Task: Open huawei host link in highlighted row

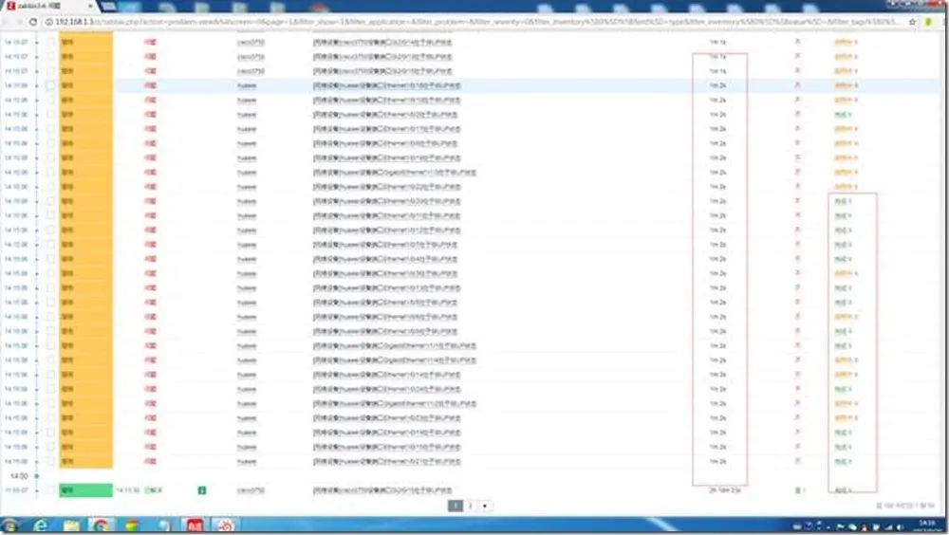Action: click(x=247, y=86)
